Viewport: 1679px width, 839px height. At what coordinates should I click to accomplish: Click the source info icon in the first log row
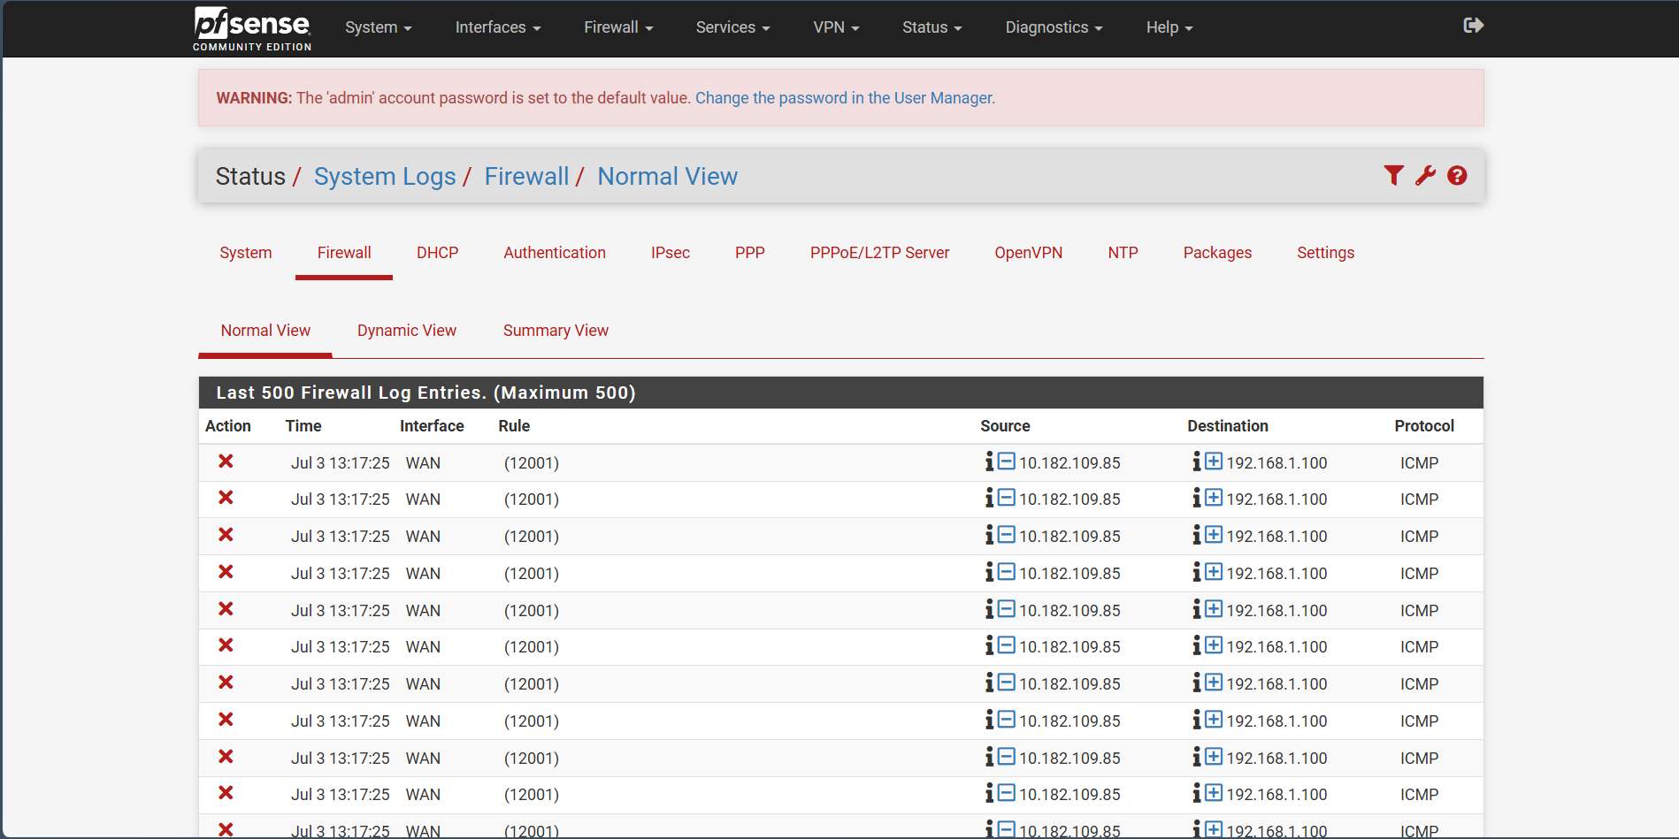point(989,461)
